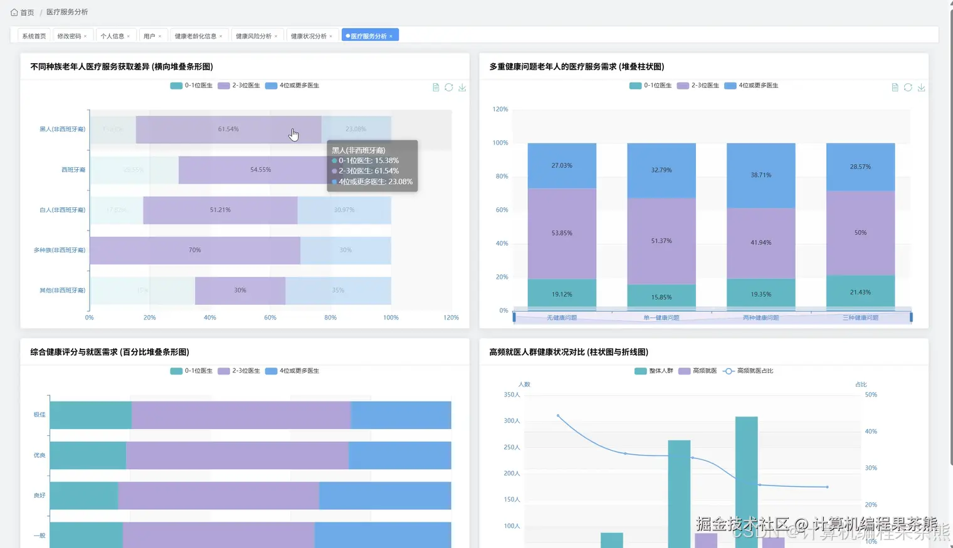Viewport: 953px width, 548px height.
Task: Toggle 0-1位医生 legend in 综合健康评分 chart
Action: tap(191, 371)
